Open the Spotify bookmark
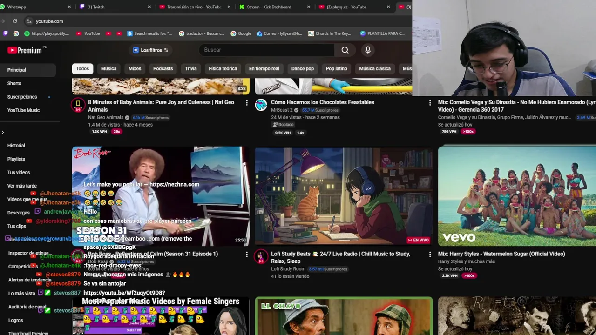 tap(47, 33)
